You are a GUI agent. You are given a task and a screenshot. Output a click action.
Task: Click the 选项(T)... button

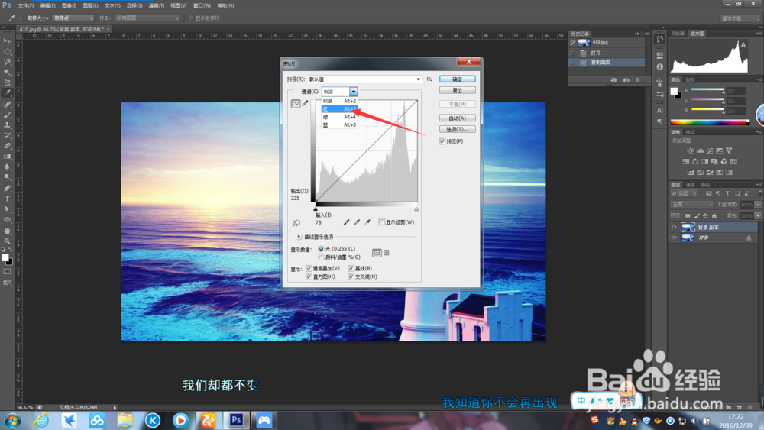coord(458,129)
